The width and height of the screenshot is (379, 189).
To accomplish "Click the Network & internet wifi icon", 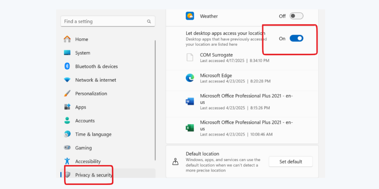I will coord(67,80).
